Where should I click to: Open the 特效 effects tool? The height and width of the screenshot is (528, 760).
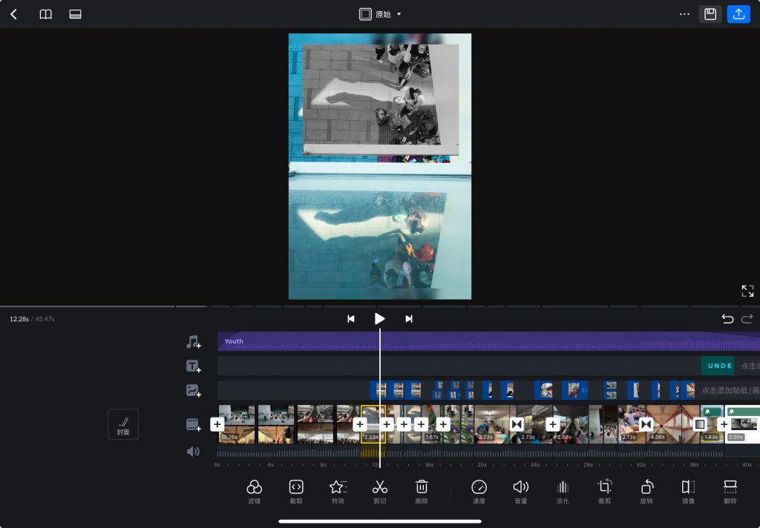pos(338,492)
